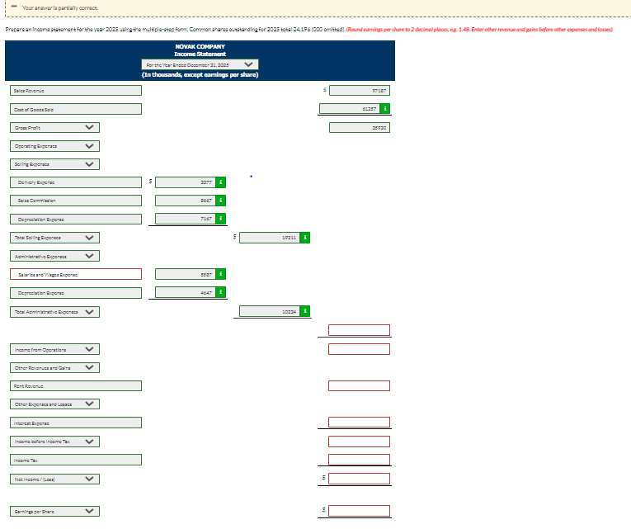This screenshot has height=529, width=631.
Task: Click the Gross Profit amount field
Action: (360, 128)
